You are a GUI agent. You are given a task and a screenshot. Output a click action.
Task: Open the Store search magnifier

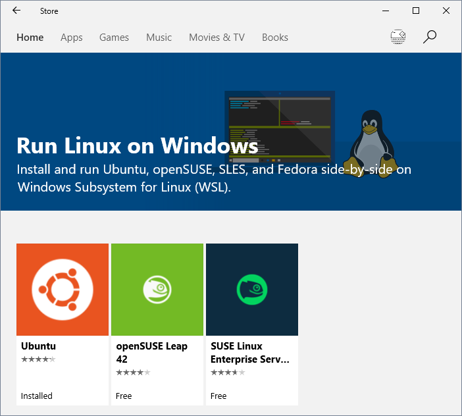[430, 37]
